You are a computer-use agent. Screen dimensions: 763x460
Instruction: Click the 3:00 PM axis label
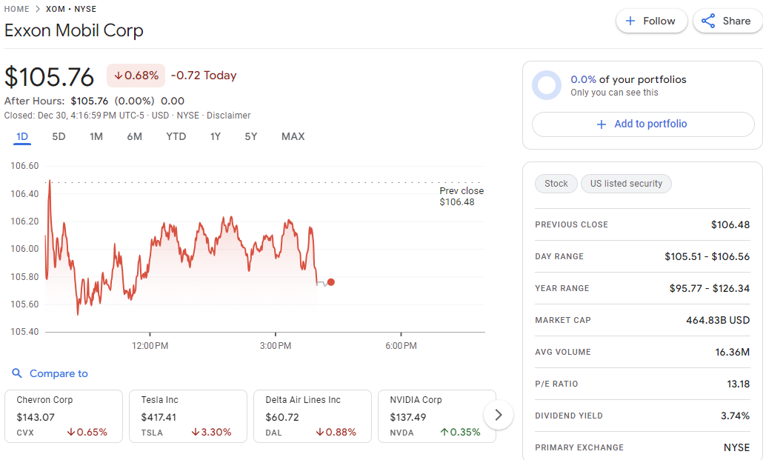(276, 346)
